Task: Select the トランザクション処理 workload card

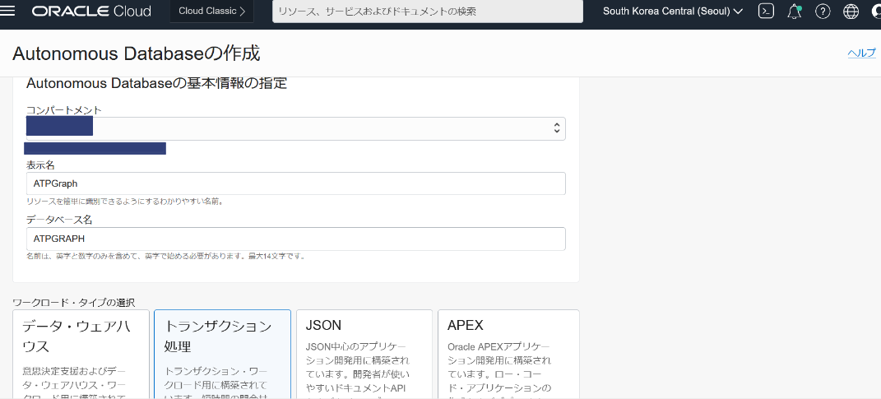Action: [x=222, y=354]
